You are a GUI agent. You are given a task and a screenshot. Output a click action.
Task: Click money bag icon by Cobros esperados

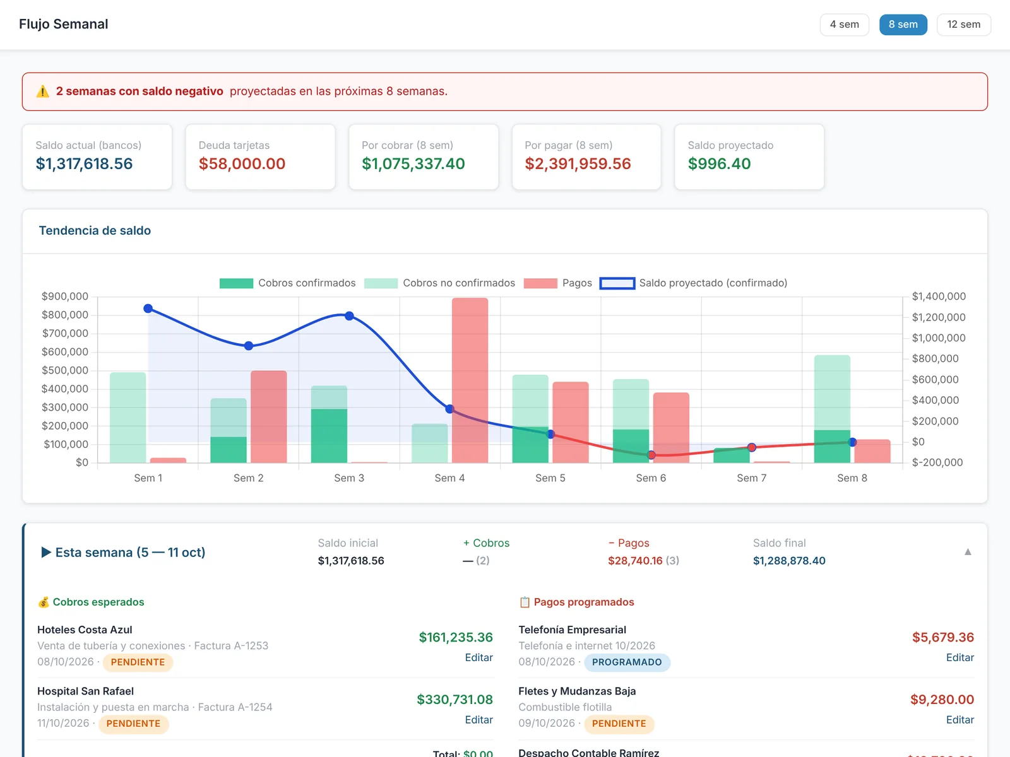[44, 602]
